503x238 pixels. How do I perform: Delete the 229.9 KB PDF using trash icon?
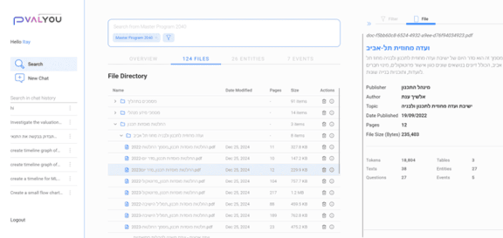click(x=324, y=169)
